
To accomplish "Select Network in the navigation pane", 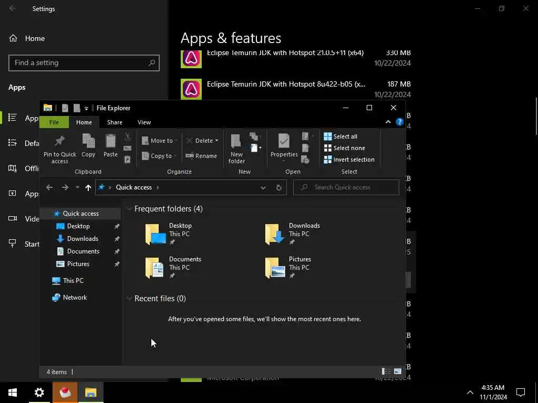I will pyautogui.click(x=75, y=298).
